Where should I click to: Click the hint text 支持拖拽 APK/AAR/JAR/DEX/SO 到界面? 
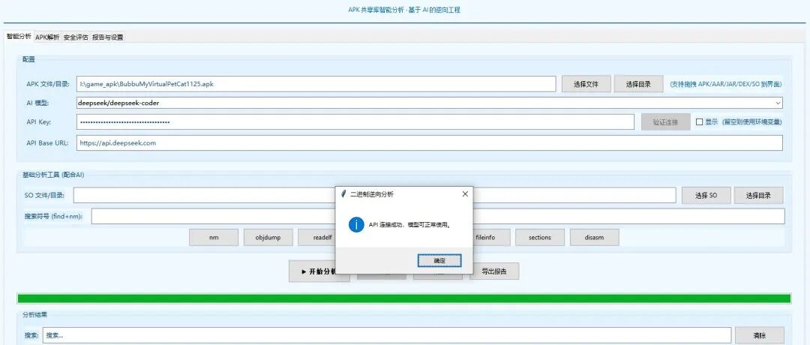click(726, 84)
